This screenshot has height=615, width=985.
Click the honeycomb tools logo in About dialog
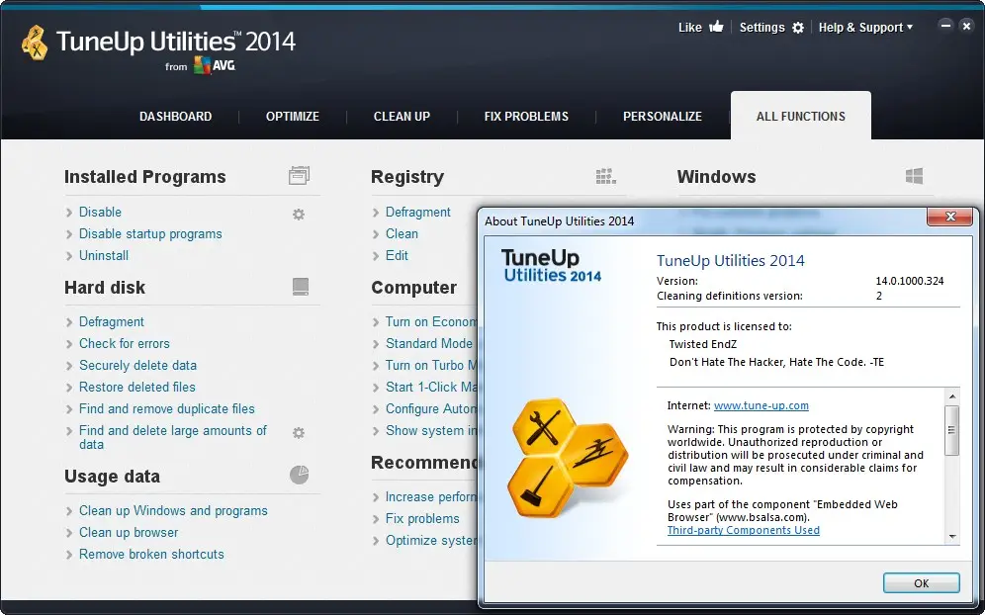pyautogui.click(x=568, y=458)
